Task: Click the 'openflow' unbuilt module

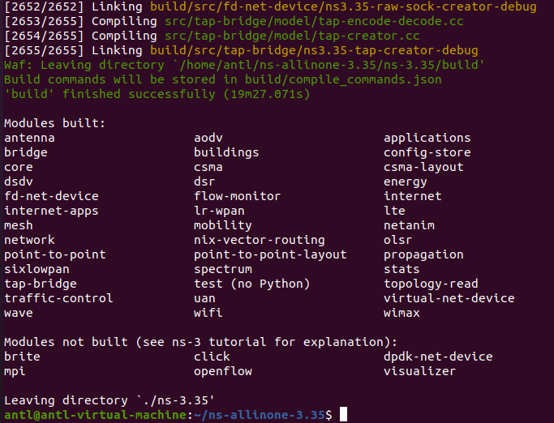Action: [x=222, y=371]
